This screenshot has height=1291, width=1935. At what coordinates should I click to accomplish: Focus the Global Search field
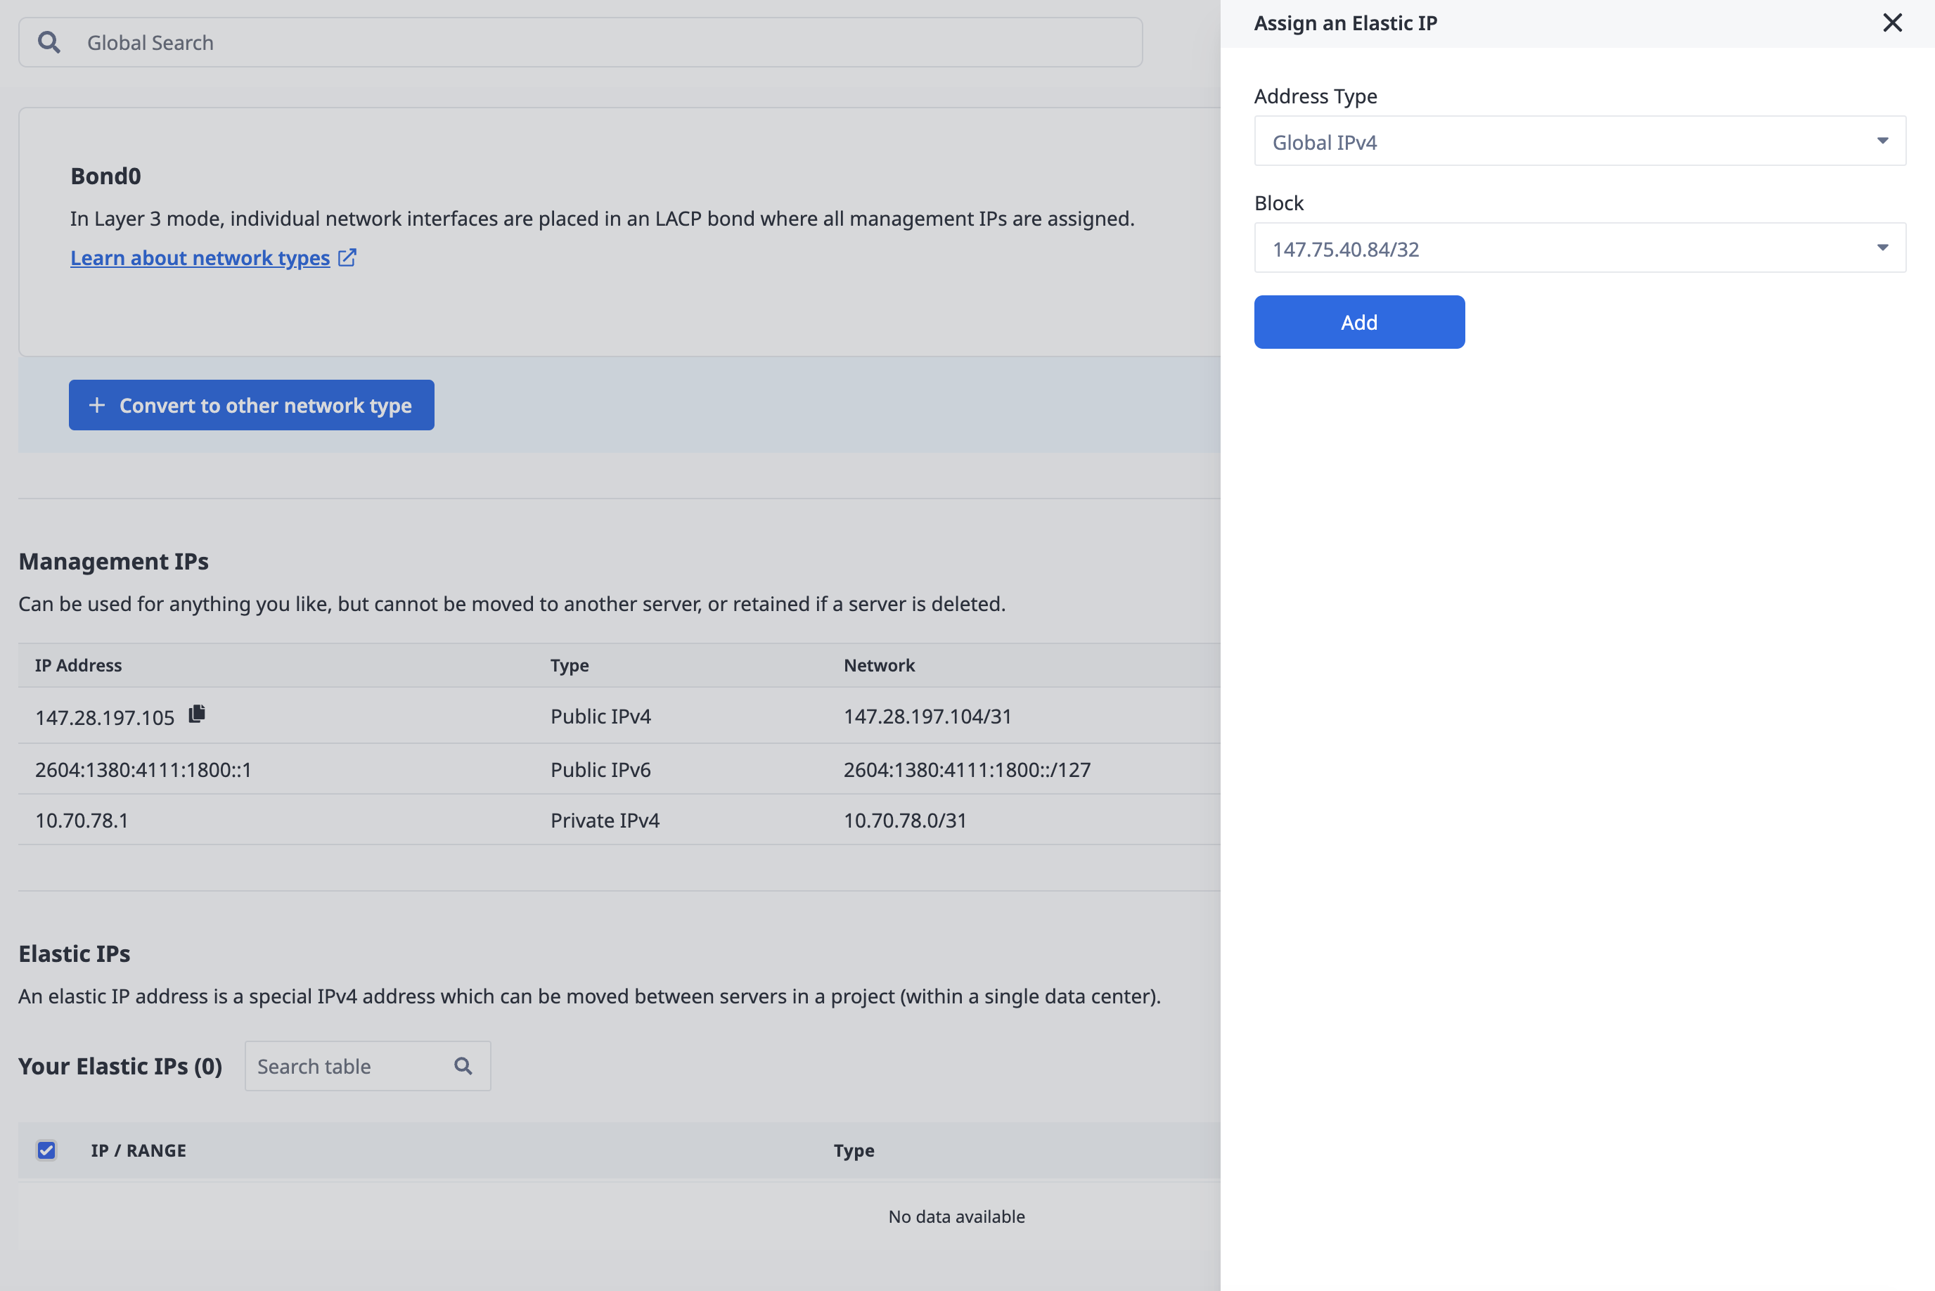click(x=580, y=42)
